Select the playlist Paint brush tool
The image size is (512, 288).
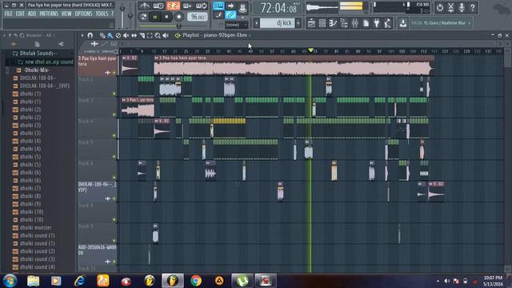tap(110, 35)
